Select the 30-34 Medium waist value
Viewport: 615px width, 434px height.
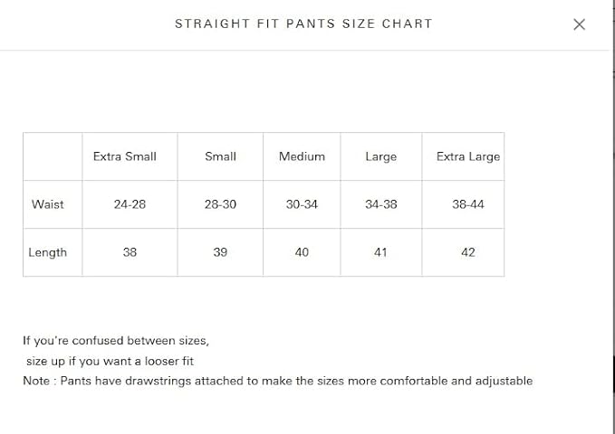302,204
